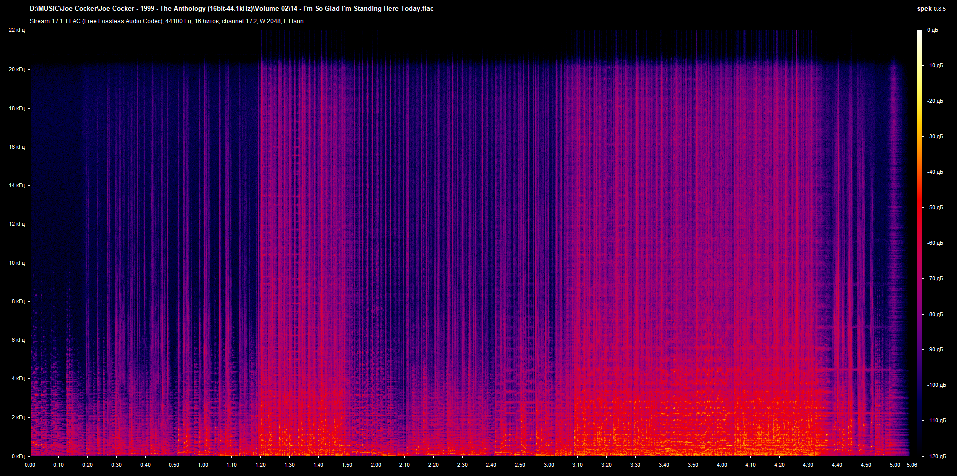Screen dimensions: 957x476
Task: Click the 2:50 time axis label
Action: [x=520, y=465]
